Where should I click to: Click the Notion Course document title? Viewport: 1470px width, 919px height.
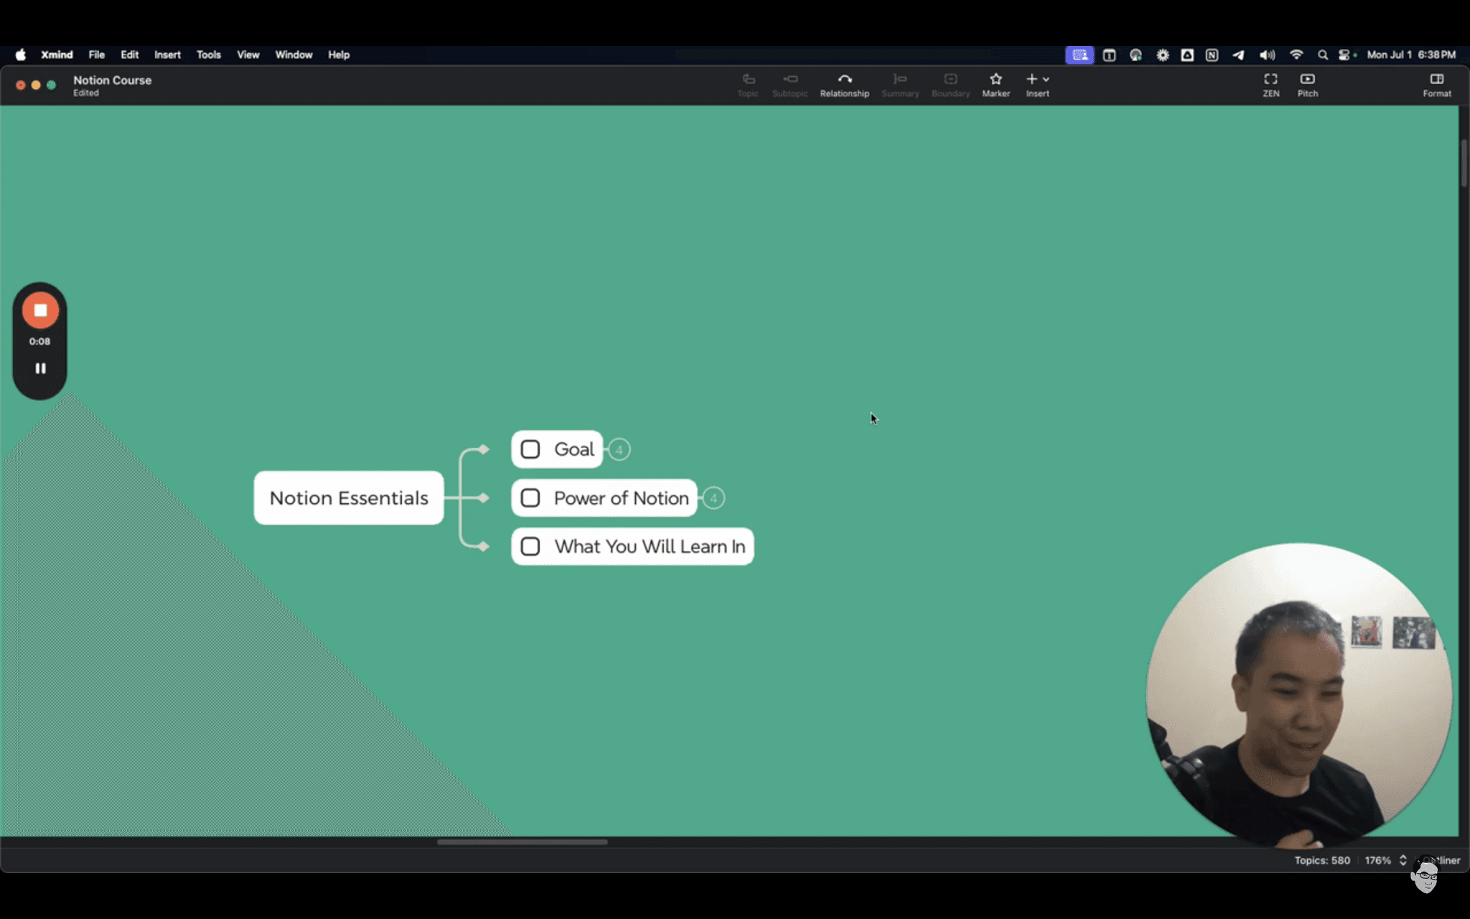click(112, 80)
